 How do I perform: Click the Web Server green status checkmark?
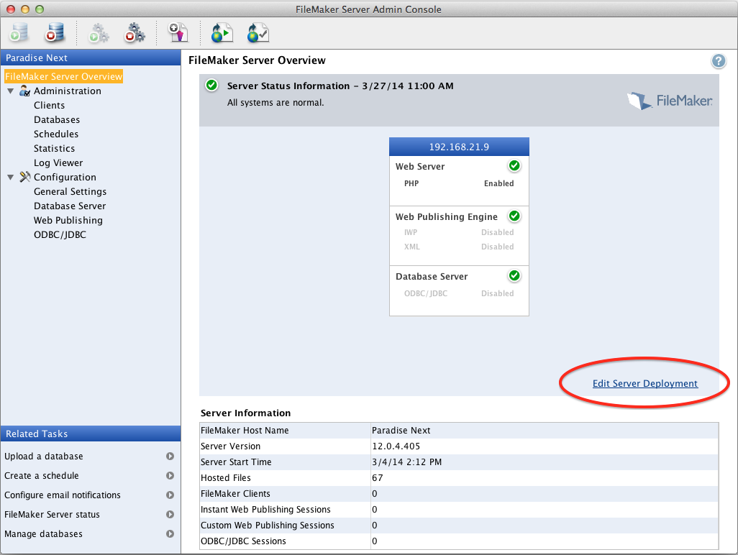point(514,166)
